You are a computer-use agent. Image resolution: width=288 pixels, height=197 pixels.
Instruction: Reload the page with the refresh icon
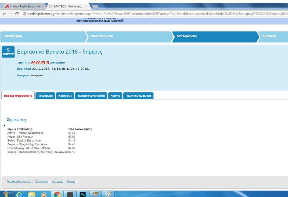[x=17, y=14]
